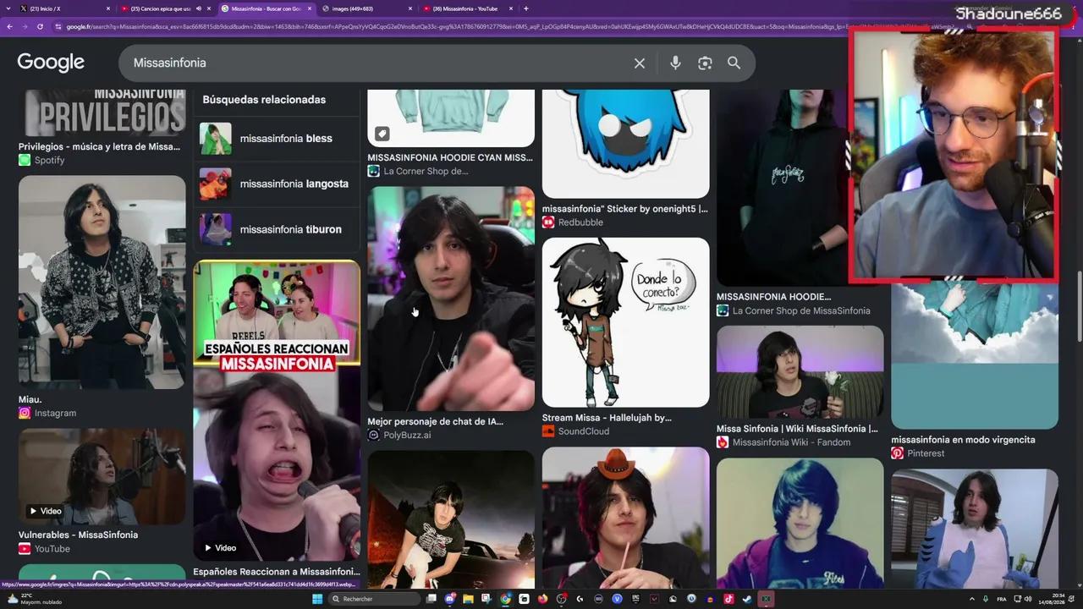Reload the page
Image resolution: width=1083 pixels, height=609 pixels.
coord(40,26)
